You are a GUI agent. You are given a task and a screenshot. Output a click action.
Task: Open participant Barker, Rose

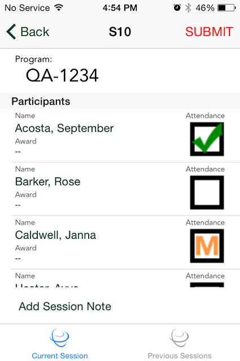tap(48, 182)
